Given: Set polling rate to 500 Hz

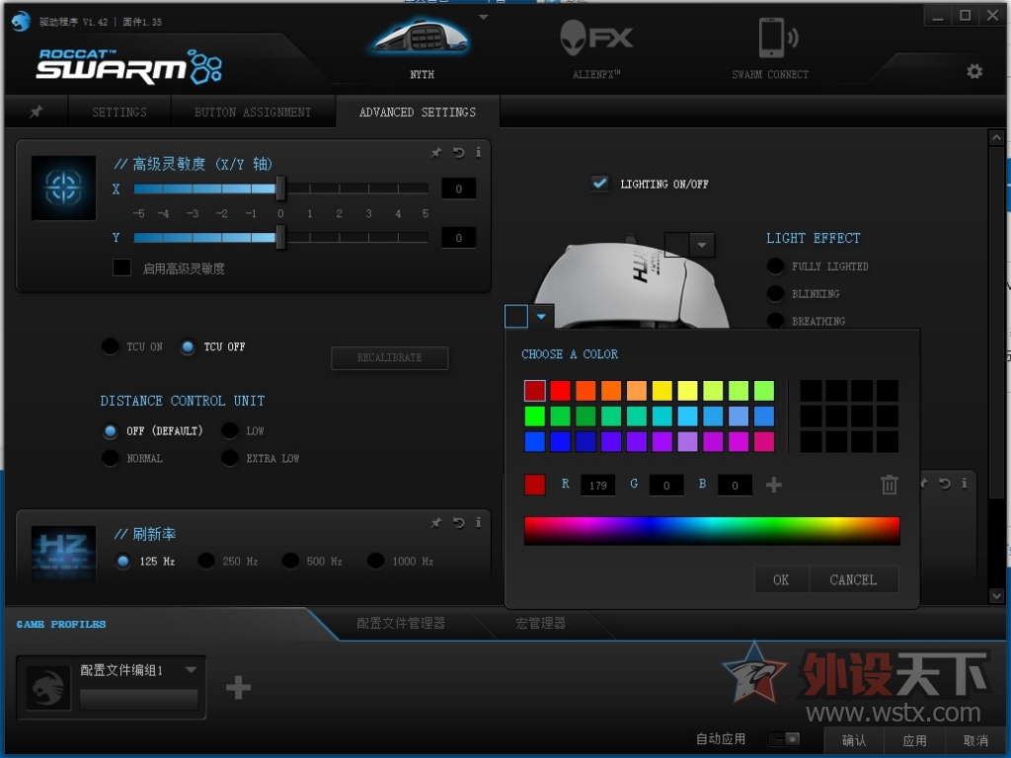Looking at the screenshot, I should tap(290, 562).
